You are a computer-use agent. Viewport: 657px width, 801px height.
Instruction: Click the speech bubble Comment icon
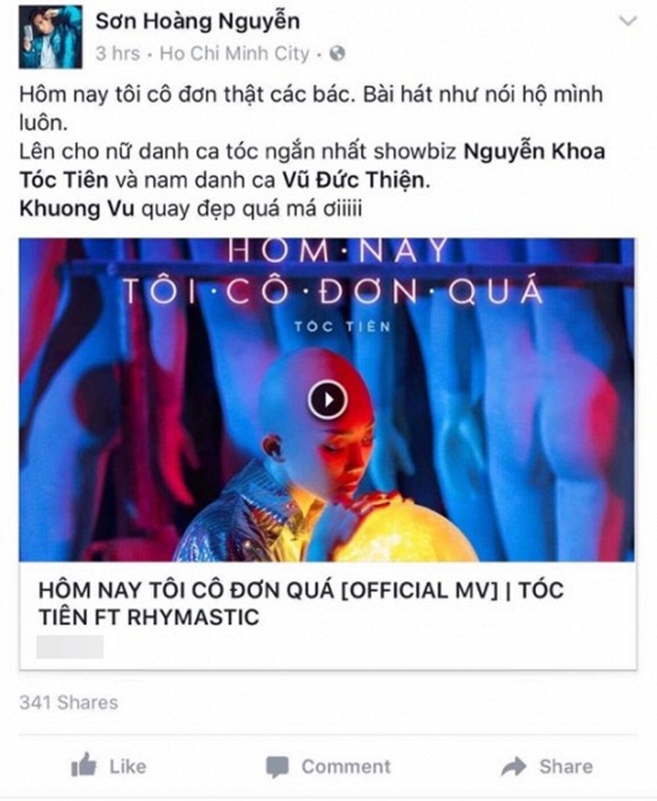click(277, 767)
